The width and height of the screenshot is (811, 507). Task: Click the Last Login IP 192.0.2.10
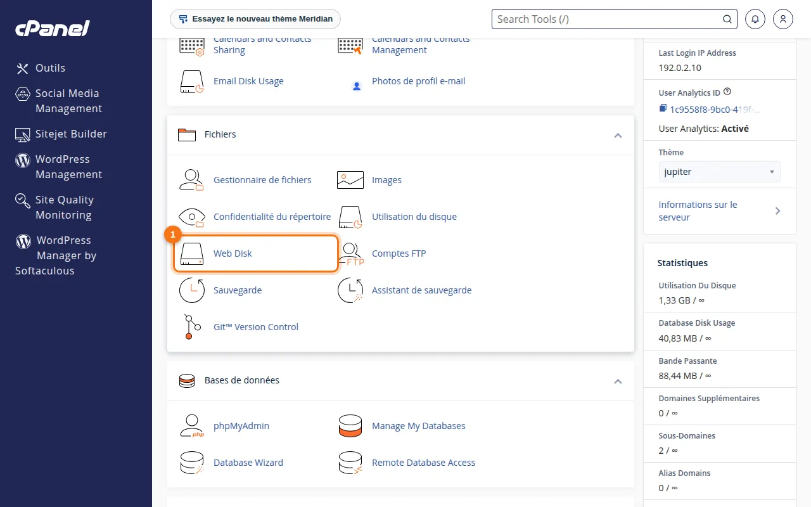[x=680, y=68]
